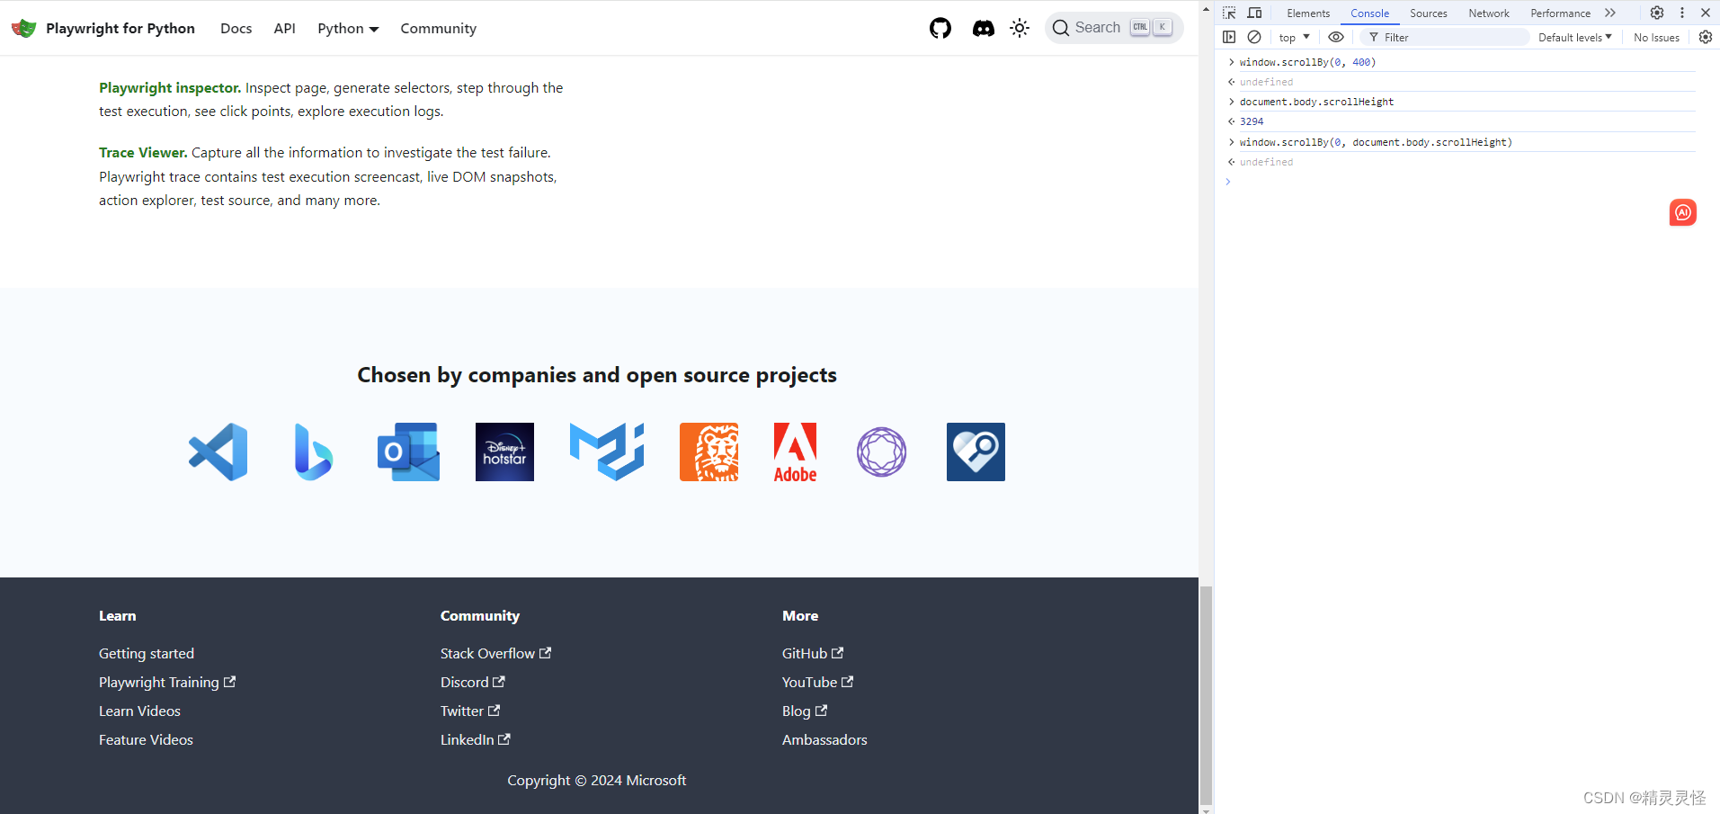Click the VS Code logo

tap(218, 452)
